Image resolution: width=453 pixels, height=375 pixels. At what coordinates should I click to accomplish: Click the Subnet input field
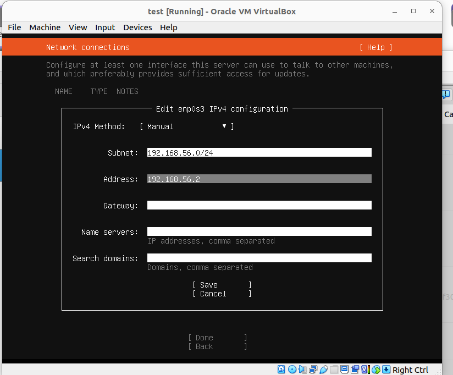pos(259,152)
